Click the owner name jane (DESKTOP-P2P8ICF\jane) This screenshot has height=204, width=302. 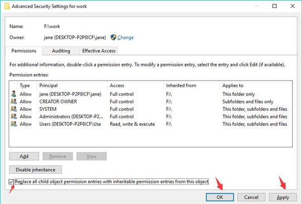pos(75,37)
